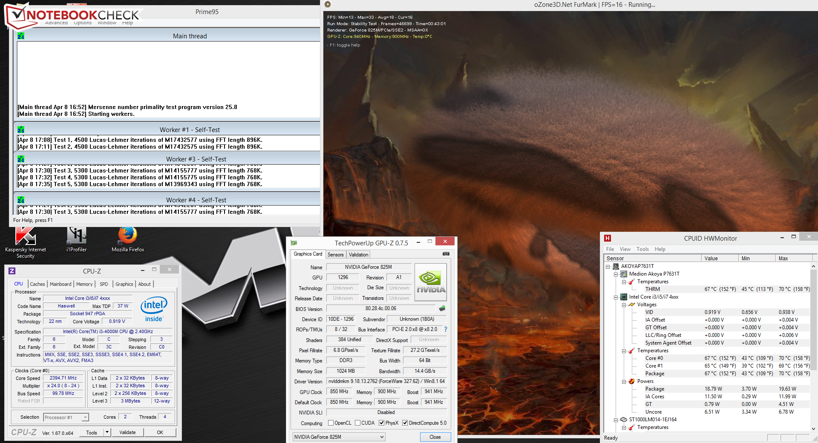The width and height of the screenshot is (818, 443).
Task: Click the Worker #1 Self-Test window icon
Action: [x=21, y=129]
